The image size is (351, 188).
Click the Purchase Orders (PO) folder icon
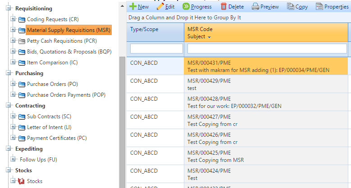click(22, 84)
